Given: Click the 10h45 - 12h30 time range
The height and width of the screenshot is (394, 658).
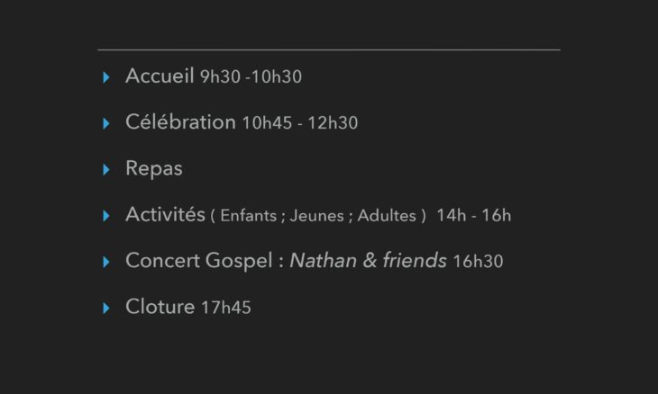Looking at the screenshot, I should (x=300, y=122).
